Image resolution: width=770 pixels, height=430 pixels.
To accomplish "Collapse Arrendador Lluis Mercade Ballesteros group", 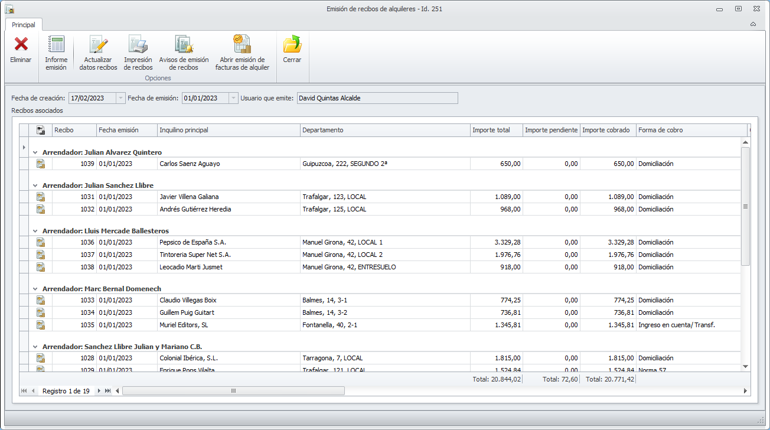I will pyautogui.click(x=35, y=231).
